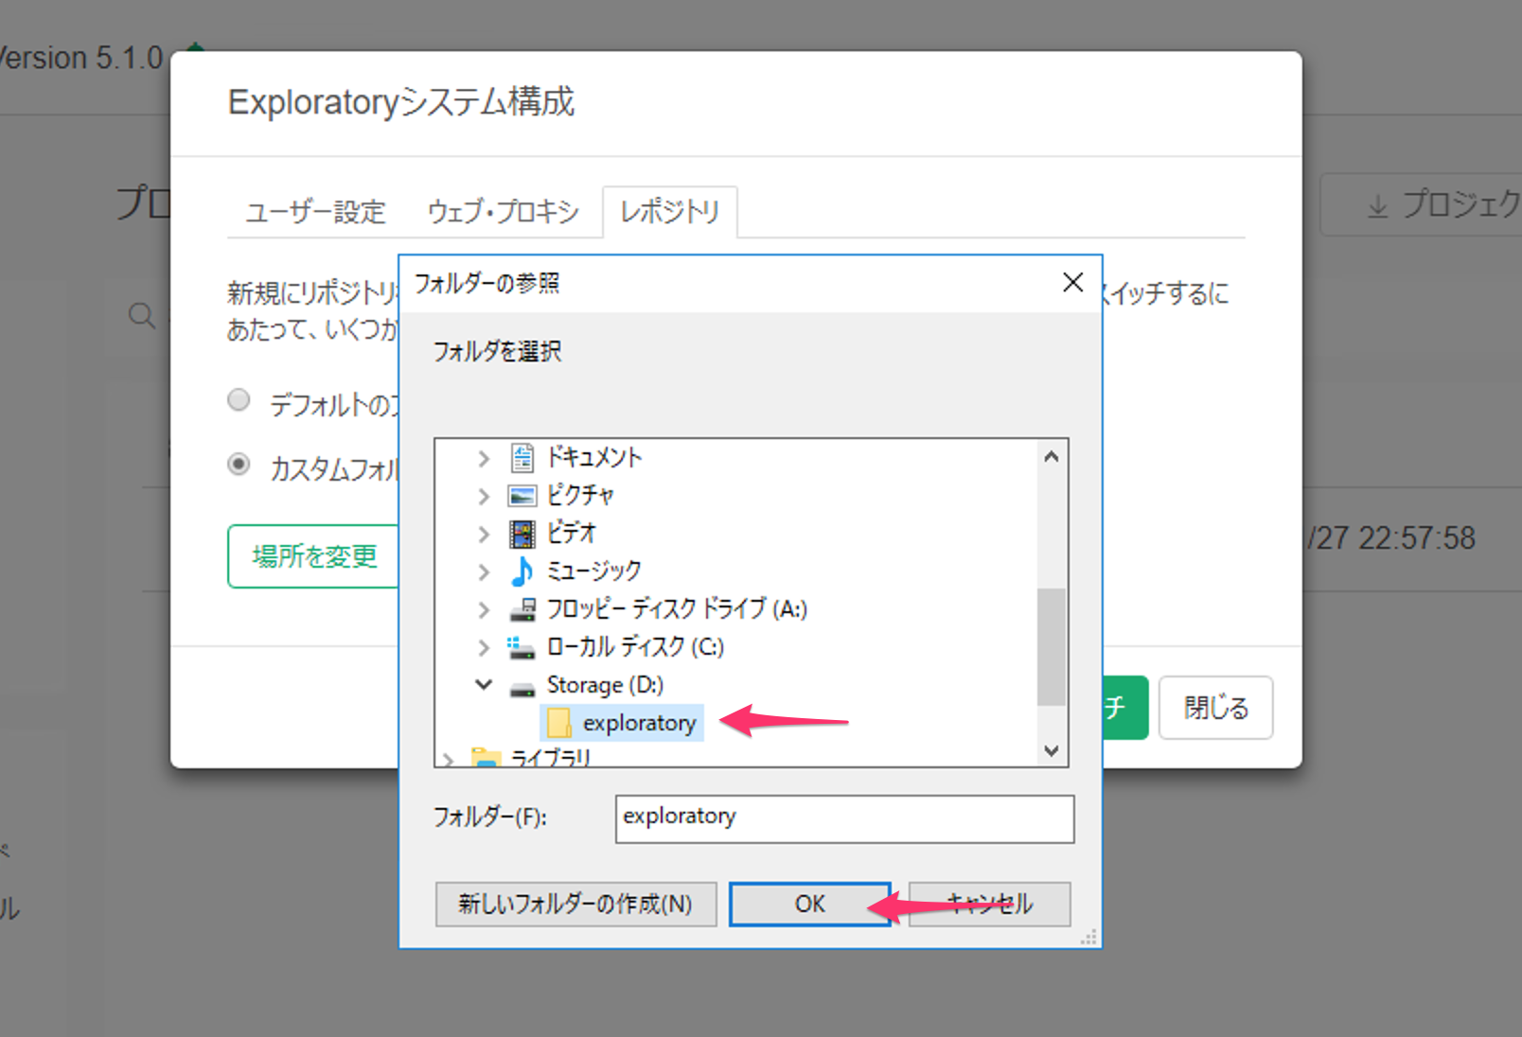Expand the floppy disk drive (A:) node
This screenshot has height=1037, width=1522.
coord(484,610)
